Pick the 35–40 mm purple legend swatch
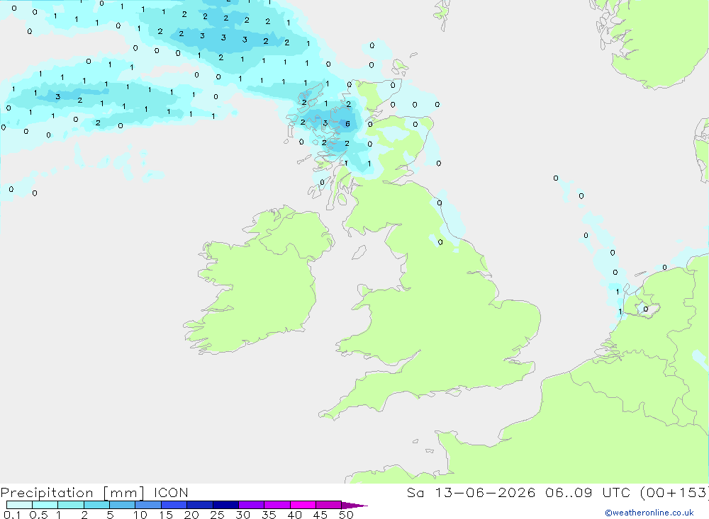This screenshot has height=519, width=709. tap(277, 505)
